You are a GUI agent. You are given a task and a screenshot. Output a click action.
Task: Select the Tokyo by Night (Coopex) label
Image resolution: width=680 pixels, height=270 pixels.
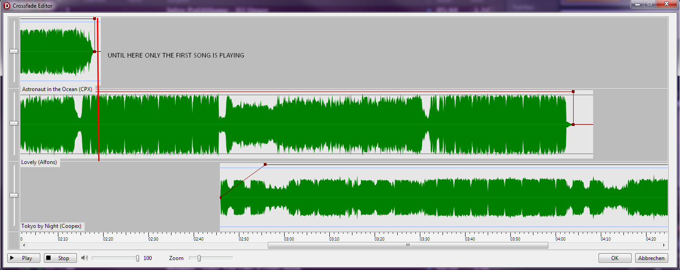pyautogui.click(x=51, y=226)
